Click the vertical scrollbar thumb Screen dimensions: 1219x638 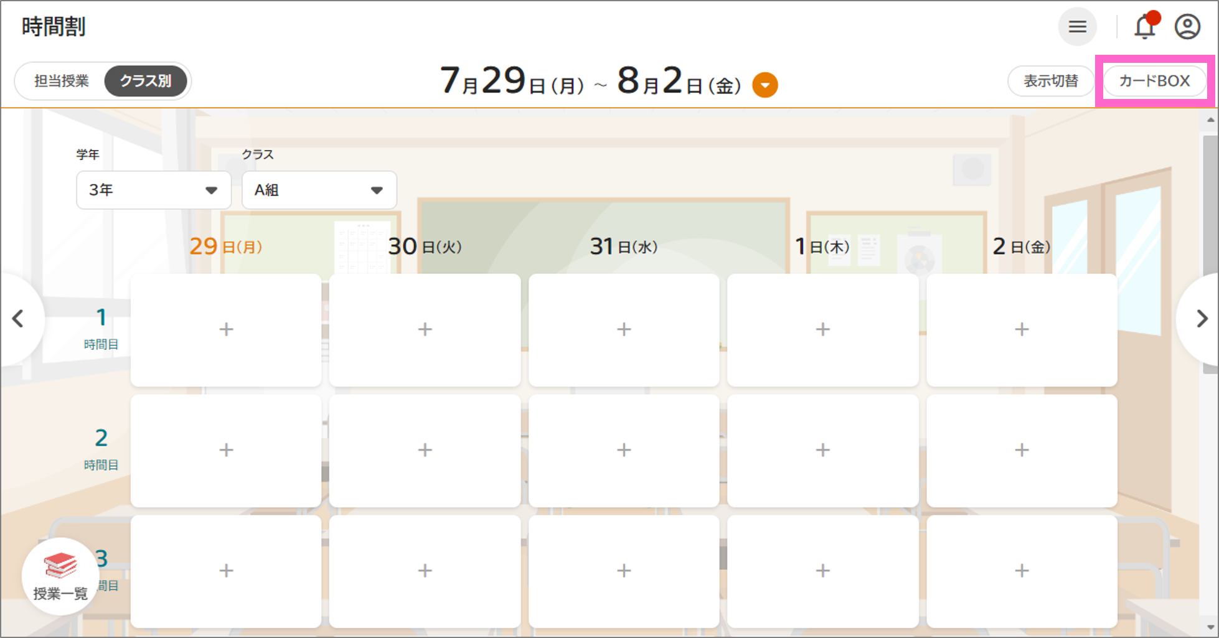[1210, 249]
